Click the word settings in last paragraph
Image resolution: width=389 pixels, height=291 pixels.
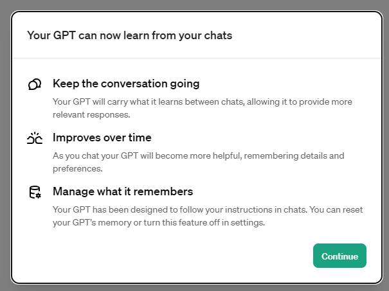(248, 223)
